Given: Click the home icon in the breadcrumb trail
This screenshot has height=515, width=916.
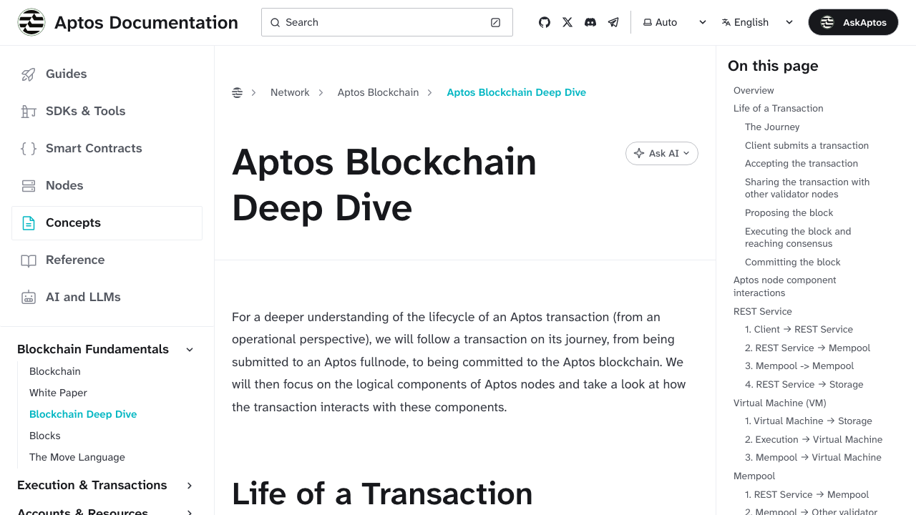Looking at the screenshot, I should [237, 92].
